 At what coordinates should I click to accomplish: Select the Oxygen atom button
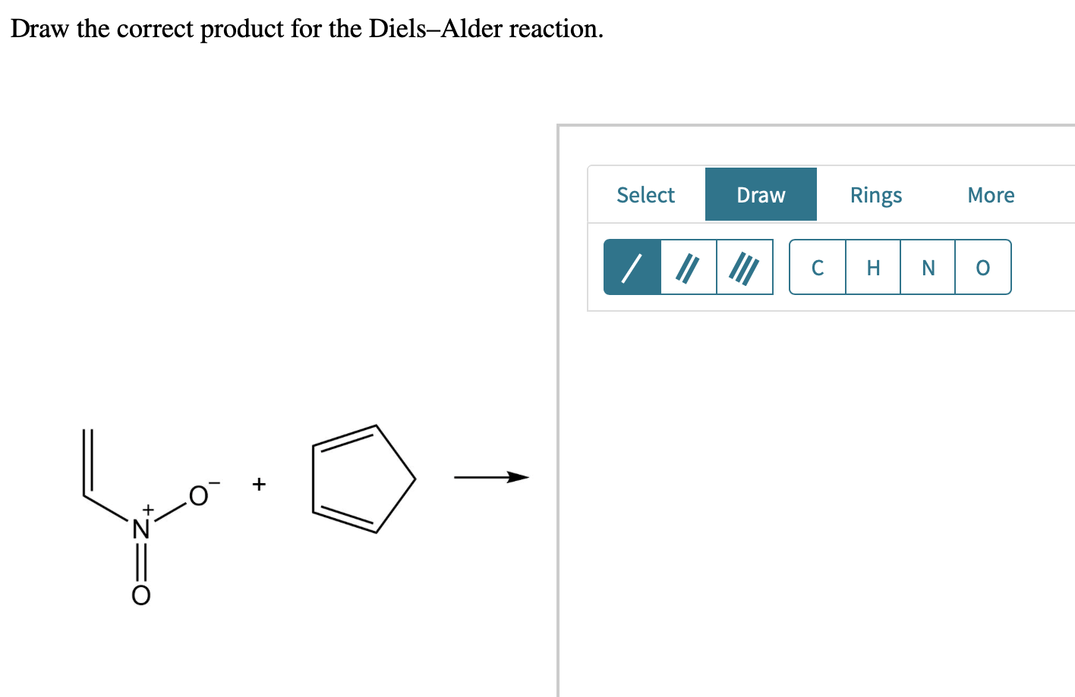pyautogui.click(x=983, y=267)
